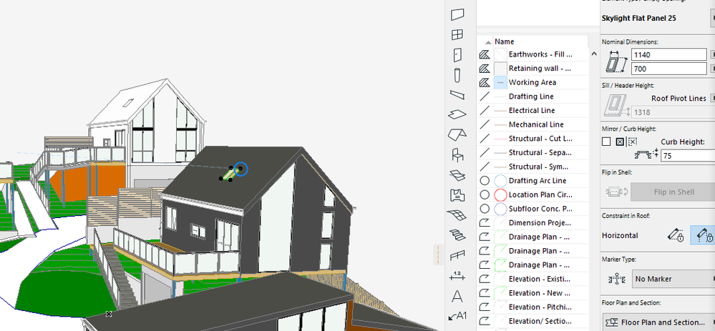Click the selected skylight on the dark roof
The height and width of the screenshot is (331, 715).
[x=229, y=174]
